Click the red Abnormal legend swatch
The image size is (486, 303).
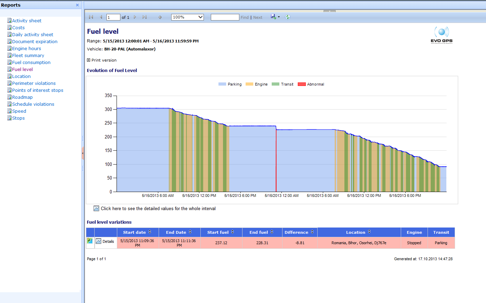click(302, 84)
